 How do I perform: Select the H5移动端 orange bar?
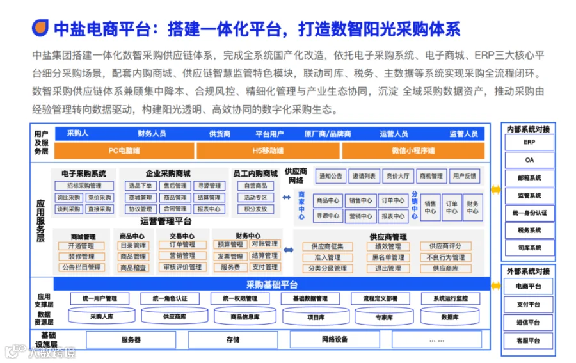(x=268, y=150)
